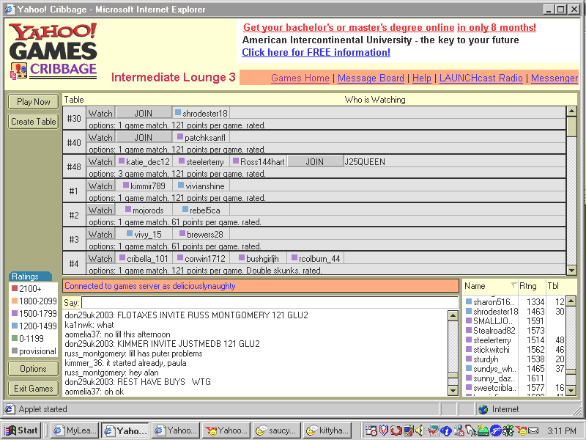Click the red circular arrows tray icon

(396, 430)
